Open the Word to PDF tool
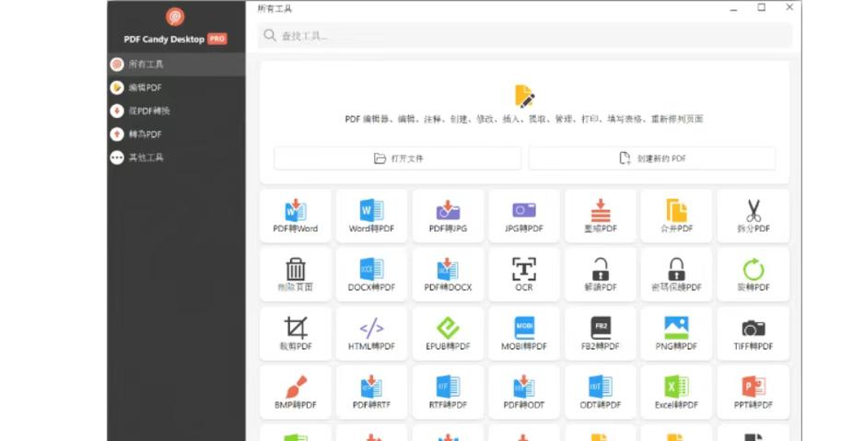Viewport: 853px width, 441px height. [x=371, y=216]
